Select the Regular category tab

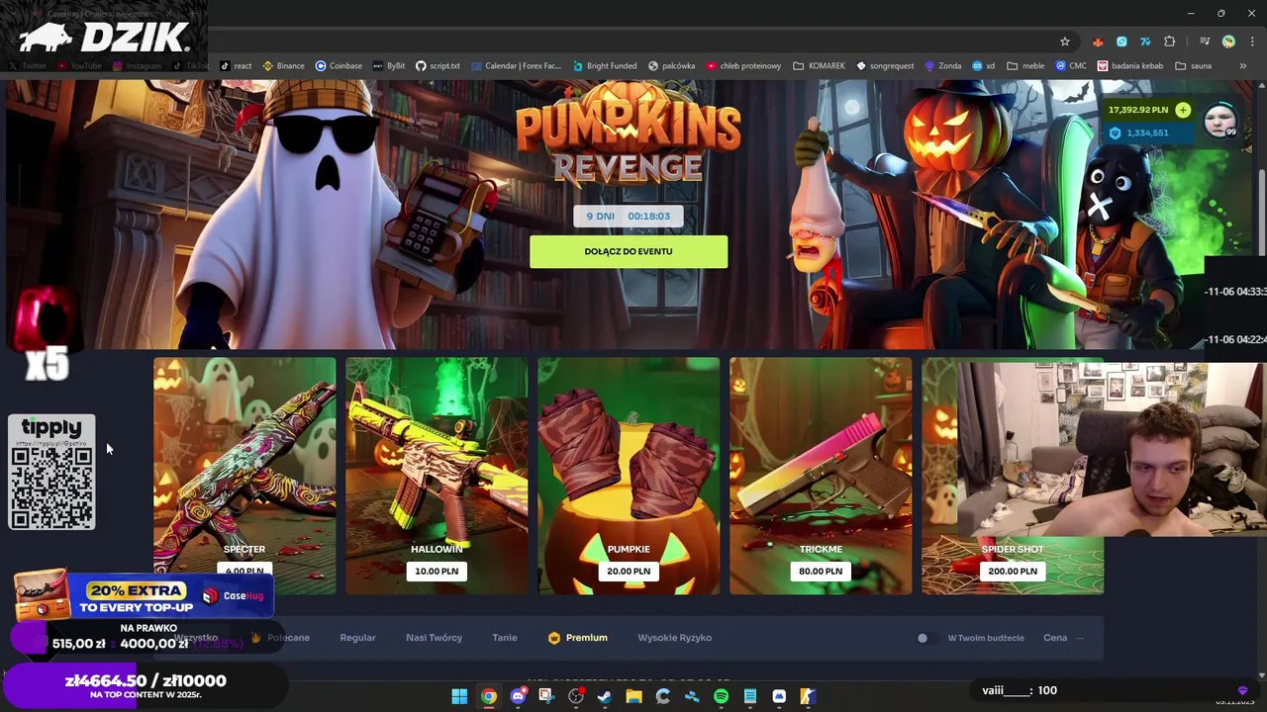click(357, 638)
